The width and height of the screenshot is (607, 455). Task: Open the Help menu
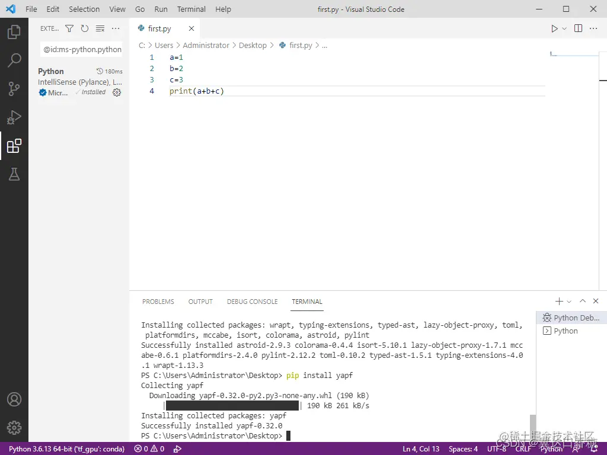pyautogui.click(x=223, y=9)
